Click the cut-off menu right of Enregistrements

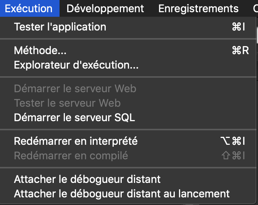[x=255, y=8]
